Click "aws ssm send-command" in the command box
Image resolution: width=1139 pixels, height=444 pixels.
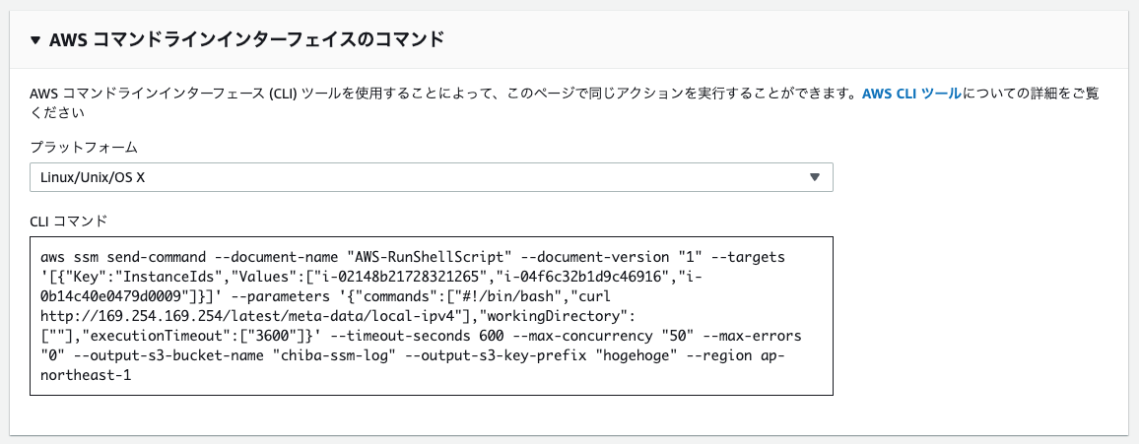pyautogui.click(x=126, y=258)
